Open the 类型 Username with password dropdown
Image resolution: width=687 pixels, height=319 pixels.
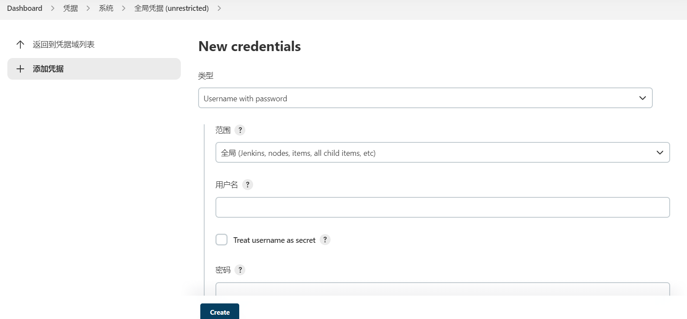pyautogui.click(x=425, y=98)
